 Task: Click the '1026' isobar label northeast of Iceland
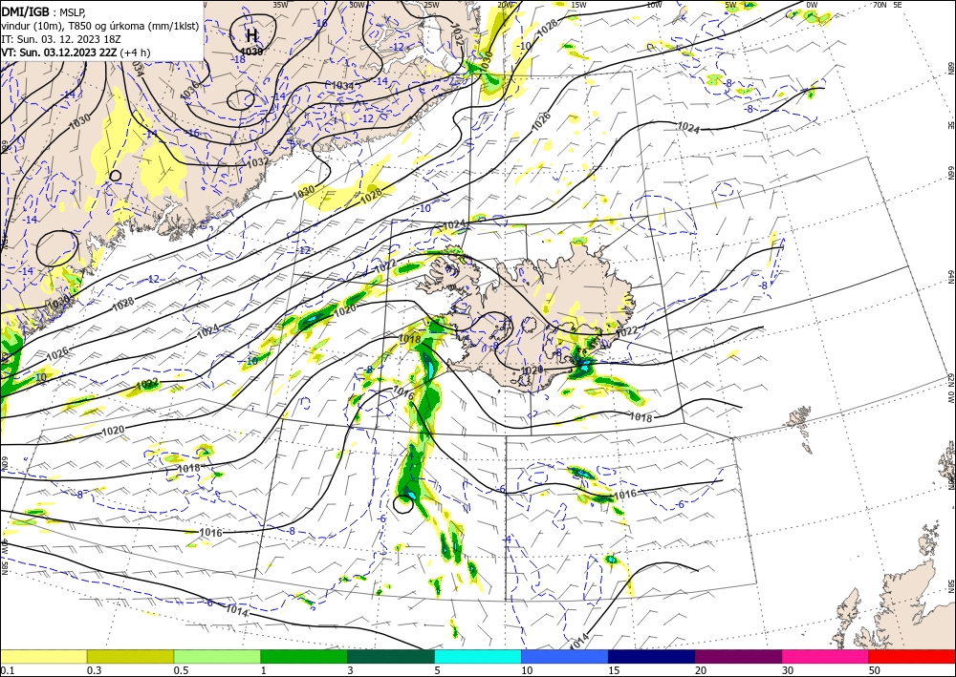click(541, 121)
